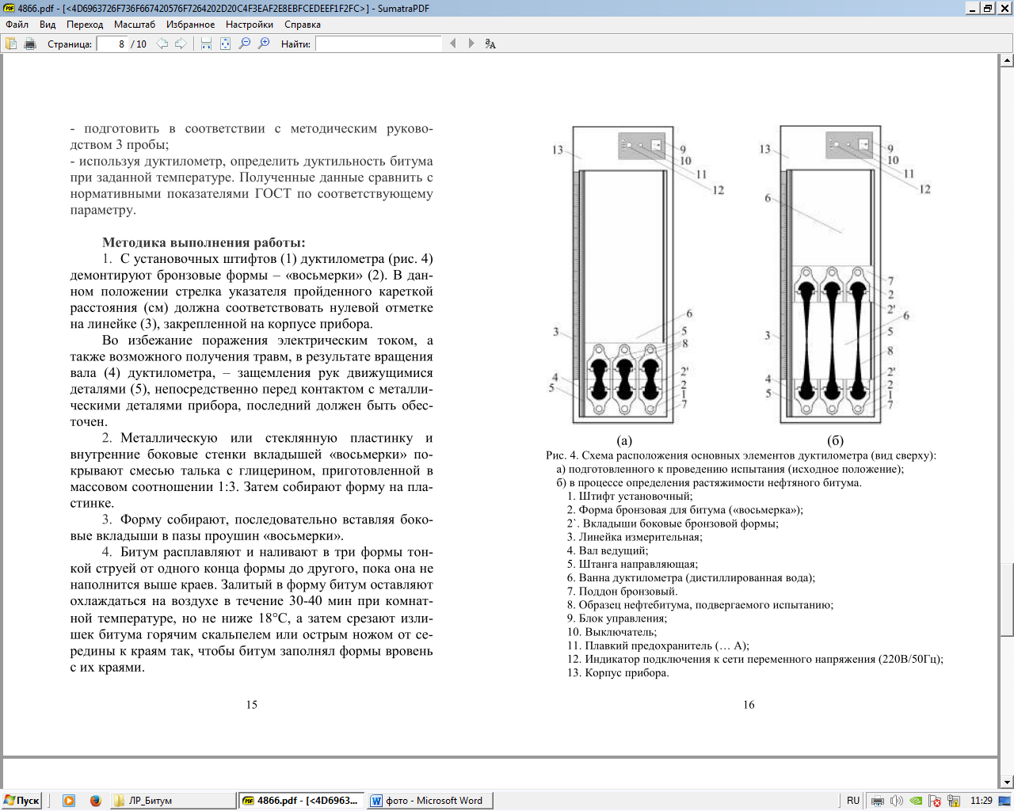Select Fit Page view icon

(x=225, y=44)
